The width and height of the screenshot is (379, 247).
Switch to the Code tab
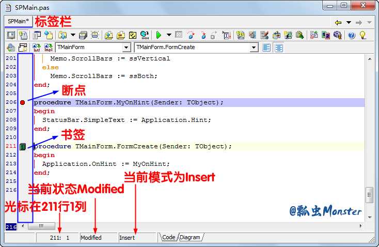tap(169, 237)
